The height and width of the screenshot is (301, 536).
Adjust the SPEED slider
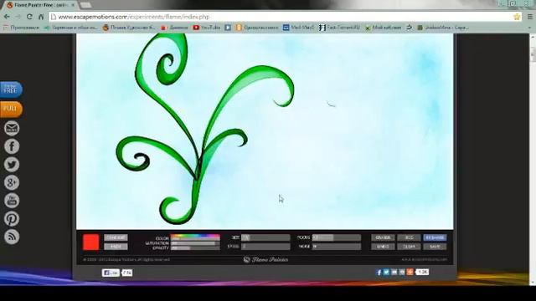(265, 247)
